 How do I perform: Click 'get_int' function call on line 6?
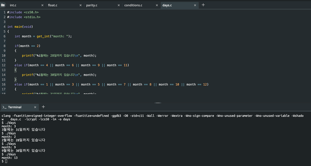coord(43,36)
